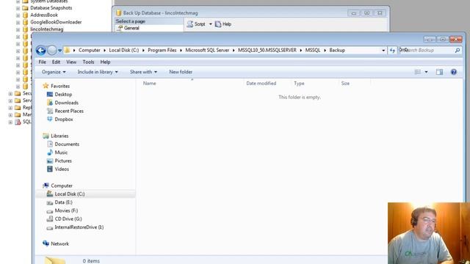Open the Organize dropdown

click(x=54, y=72)
